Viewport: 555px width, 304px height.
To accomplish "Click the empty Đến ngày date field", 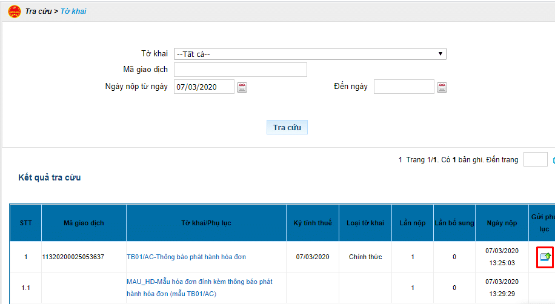I will (x=404, y=87).
